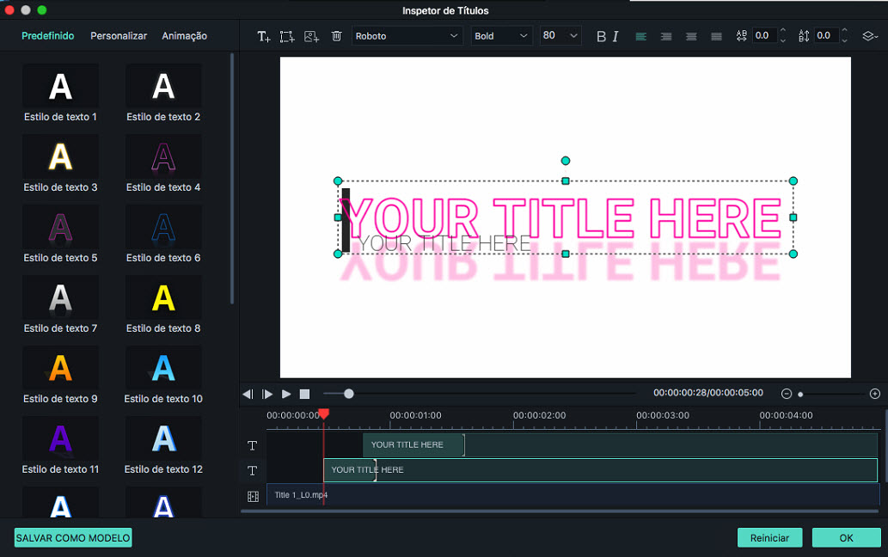Select the add shape tool

point(287,36)
